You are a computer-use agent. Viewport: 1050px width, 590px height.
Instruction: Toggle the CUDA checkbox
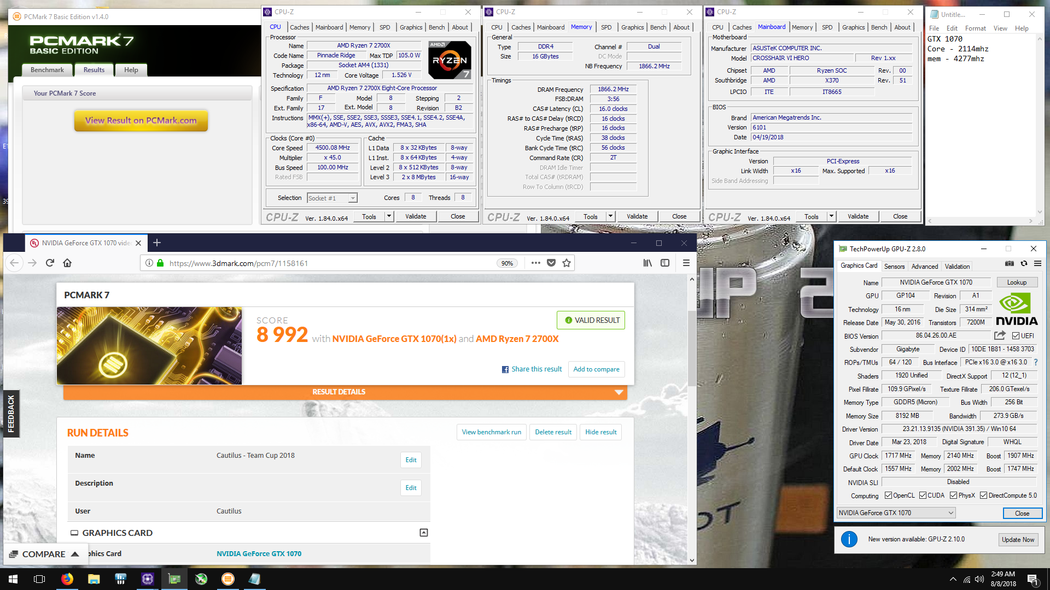coord(923,495)
